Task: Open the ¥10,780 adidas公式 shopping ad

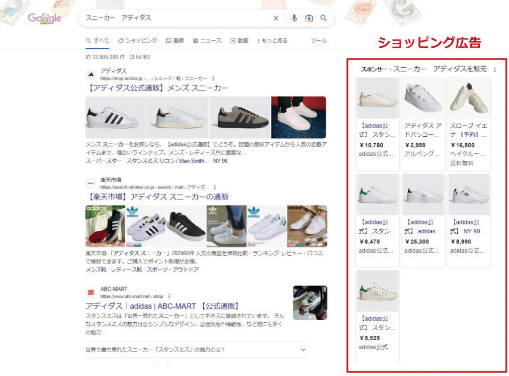Action: point(377,124)
